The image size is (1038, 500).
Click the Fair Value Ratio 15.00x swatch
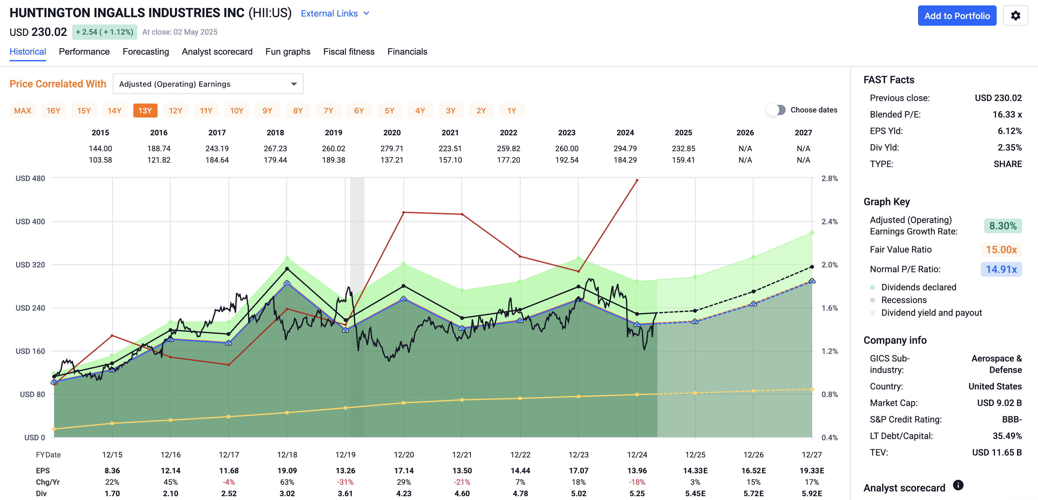(x=1002, y=249)
